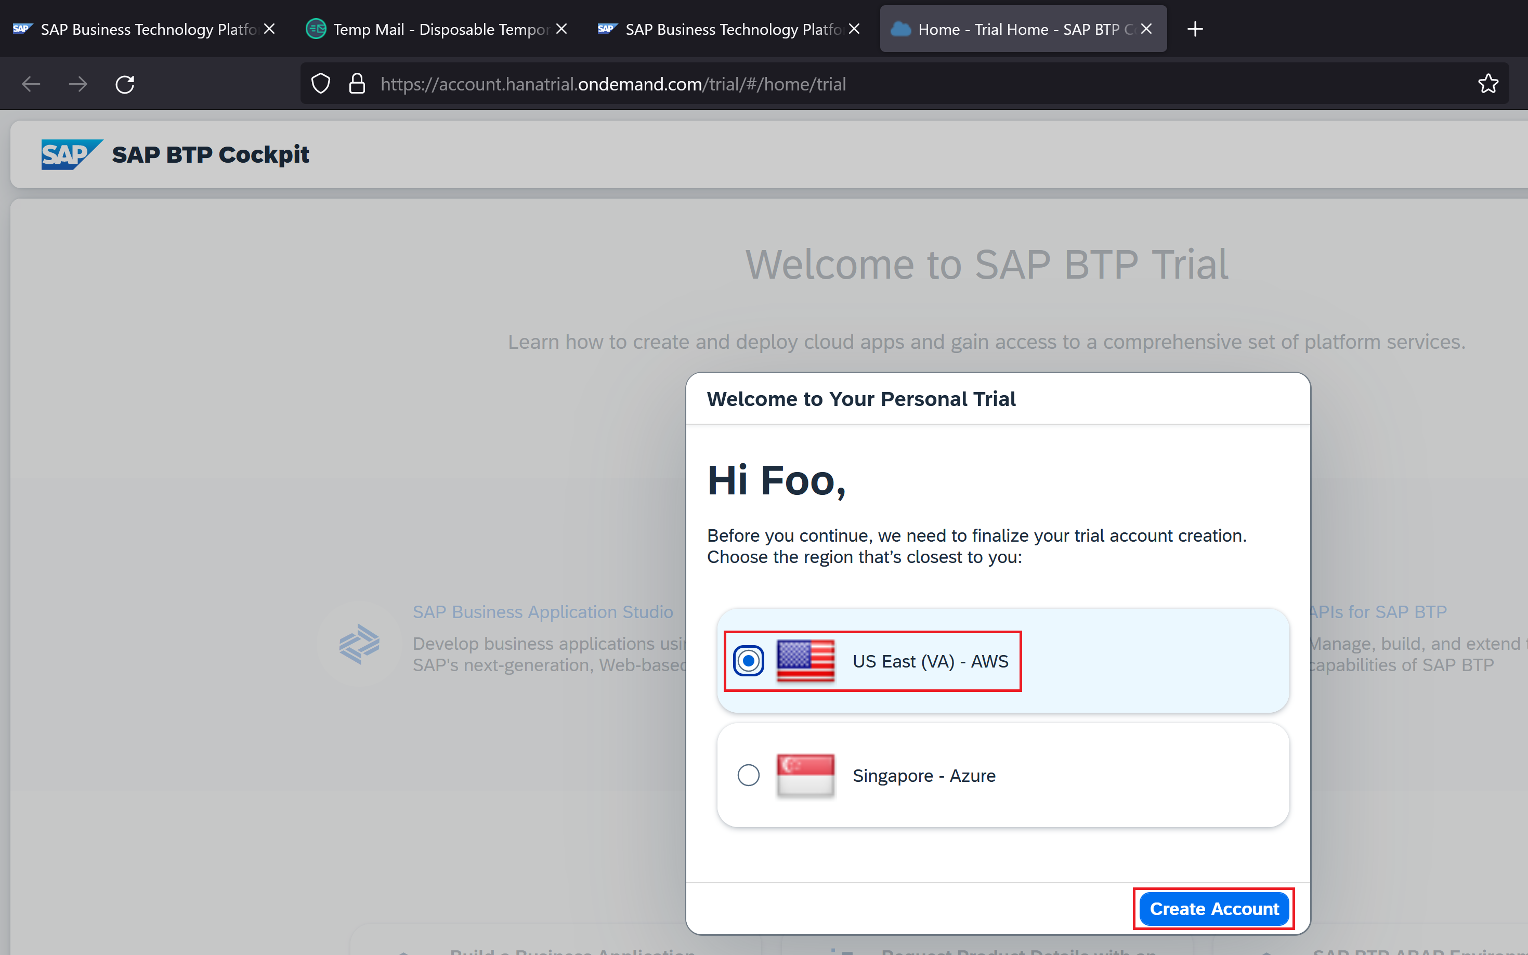1528x955 pixels.
Task: Click the SAP Business Application Studio icon
Action: click(x=359, y=644)
